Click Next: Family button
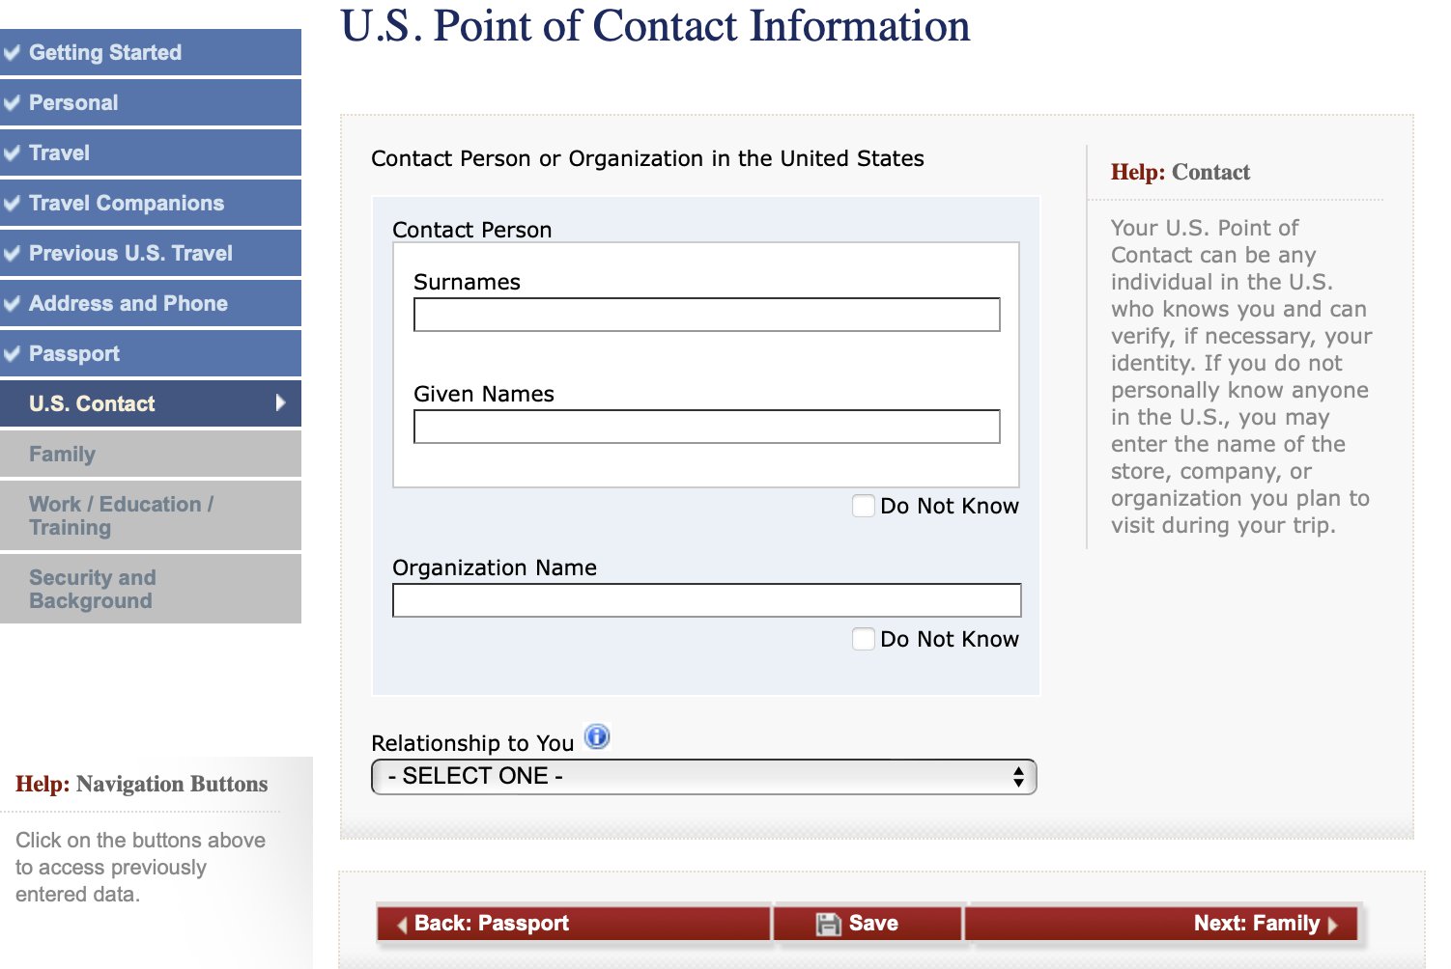This screenshot has height=969, width=1451. click(x=1162, y=924)
